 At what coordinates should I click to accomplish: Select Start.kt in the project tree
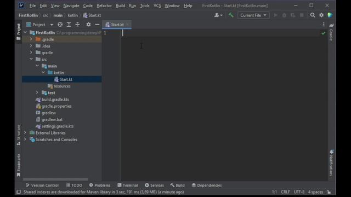click(66, 79)
